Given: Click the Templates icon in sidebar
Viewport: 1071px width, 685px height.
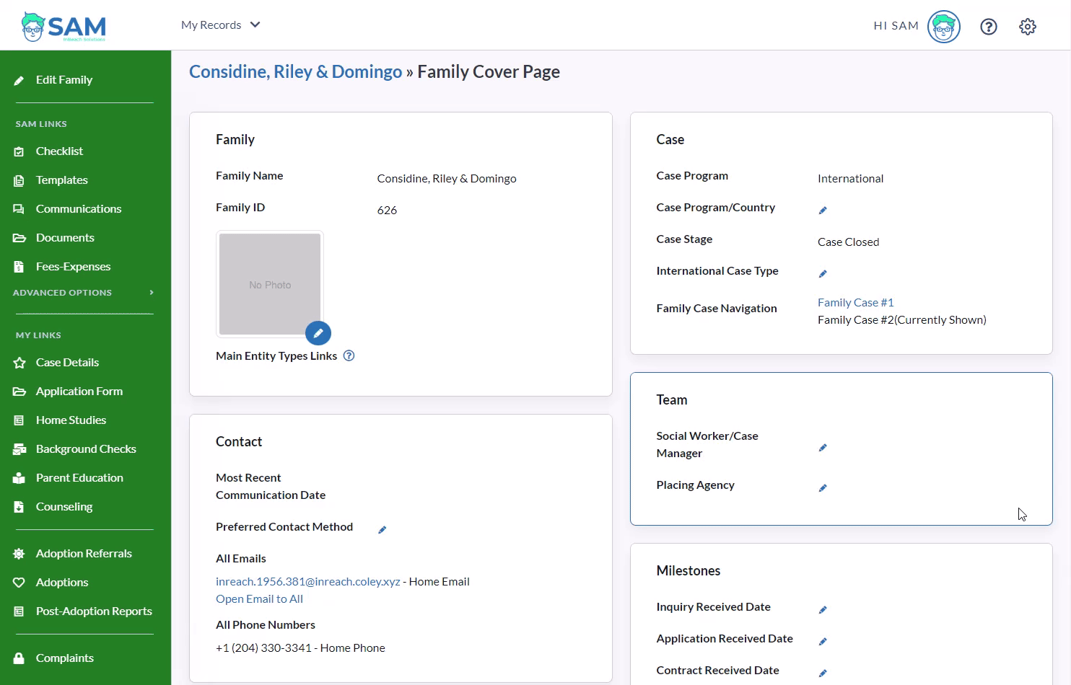Looking at the screenshot, I should click(19, 180).
